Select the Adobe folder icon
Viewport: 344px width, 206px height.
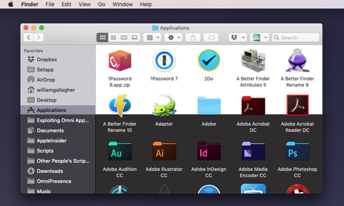point(209,105)
